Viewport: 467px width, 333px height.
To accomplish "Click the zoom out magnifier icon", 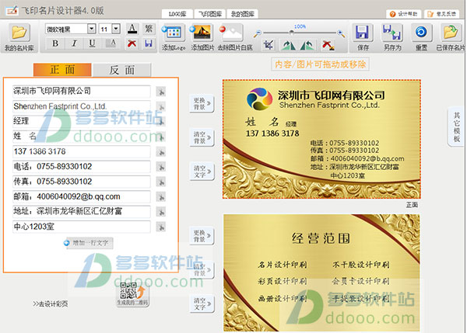I will pyautogui.click(x=258, y=33).
